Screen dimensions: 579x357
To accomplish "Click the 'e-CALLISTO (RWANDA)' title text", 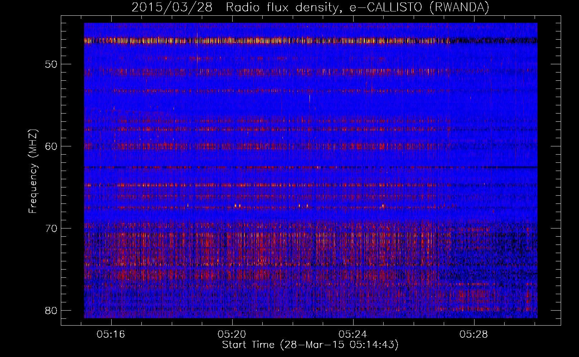I will 419,7.
